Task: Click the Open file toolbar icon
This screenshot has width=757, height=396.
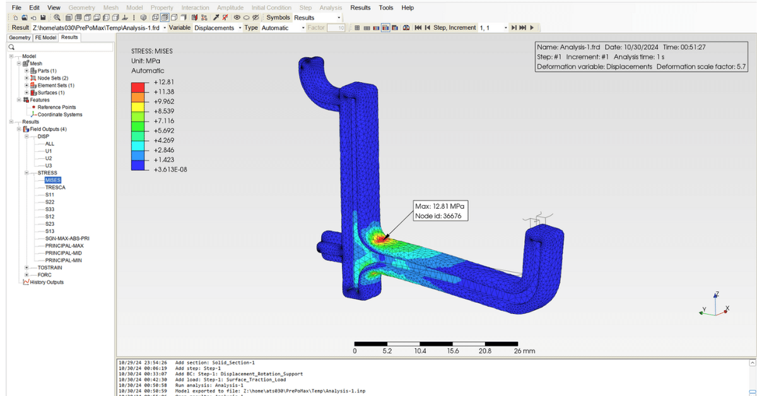Action: (x=23, y=18)
